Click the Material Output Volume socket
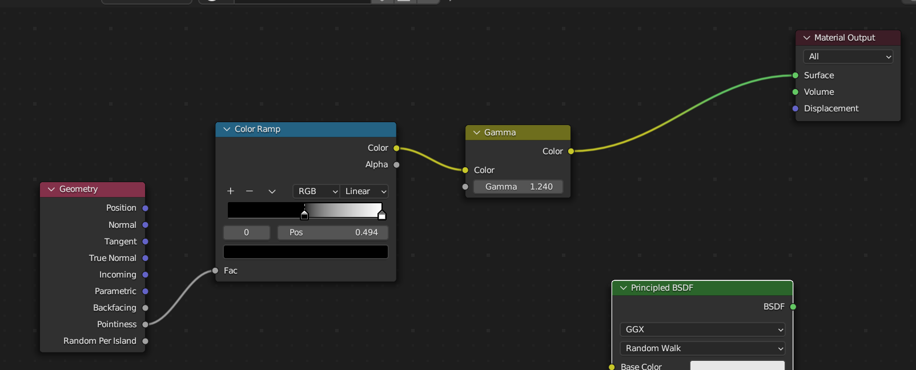Screen dimensions: 916x370 pyautogui.click(x=796, y=92)
